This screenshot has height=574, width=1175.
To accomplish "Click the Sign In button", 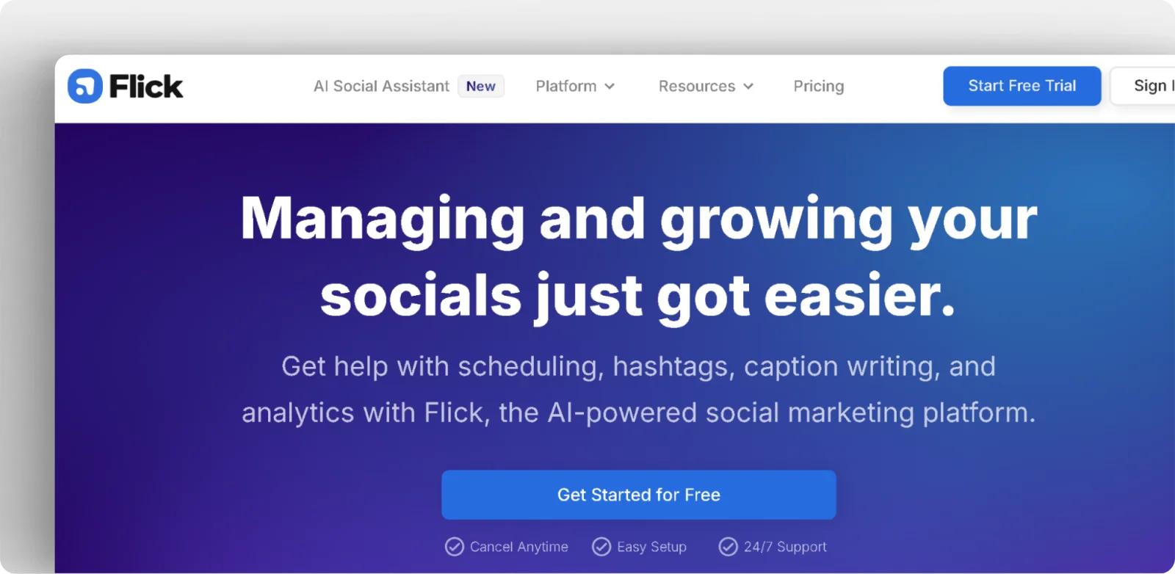I will (x=1149, y=86).
